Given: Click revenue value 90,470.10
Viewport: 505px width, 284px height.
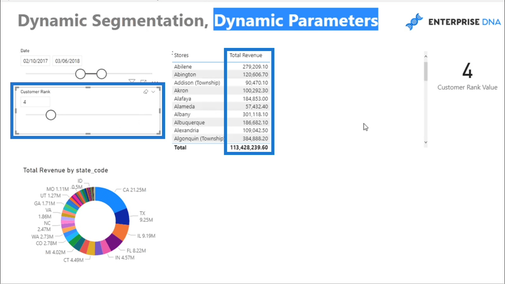Looking at the screenshot, I should coord(257,83).
